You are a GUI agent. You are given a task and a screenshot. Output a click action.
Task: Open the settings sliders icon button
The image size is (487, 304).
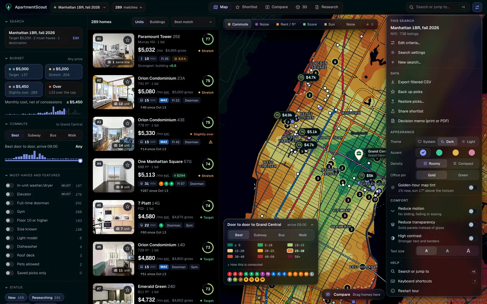(x=477, y=7)
